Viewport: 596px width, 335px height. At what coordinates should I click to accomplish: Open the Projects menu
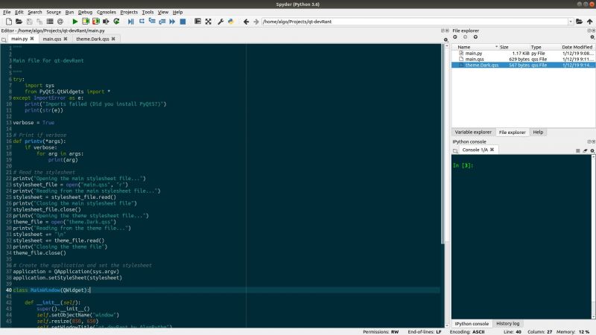[x=129, y=12]
